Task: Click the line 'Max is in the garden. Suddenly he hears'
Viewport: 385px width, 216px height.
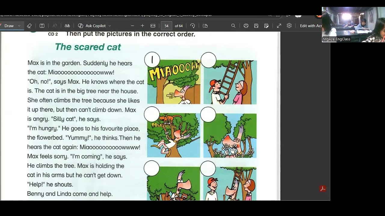Action: click(80, 63)
